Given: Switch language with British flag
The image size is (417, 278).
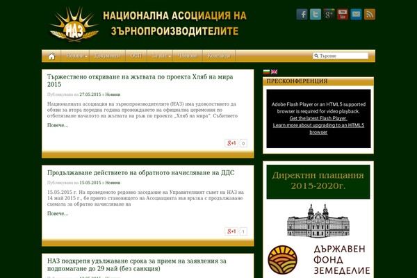Looking at the screenshot, I should pyautogui.click(x=275, y=72).
